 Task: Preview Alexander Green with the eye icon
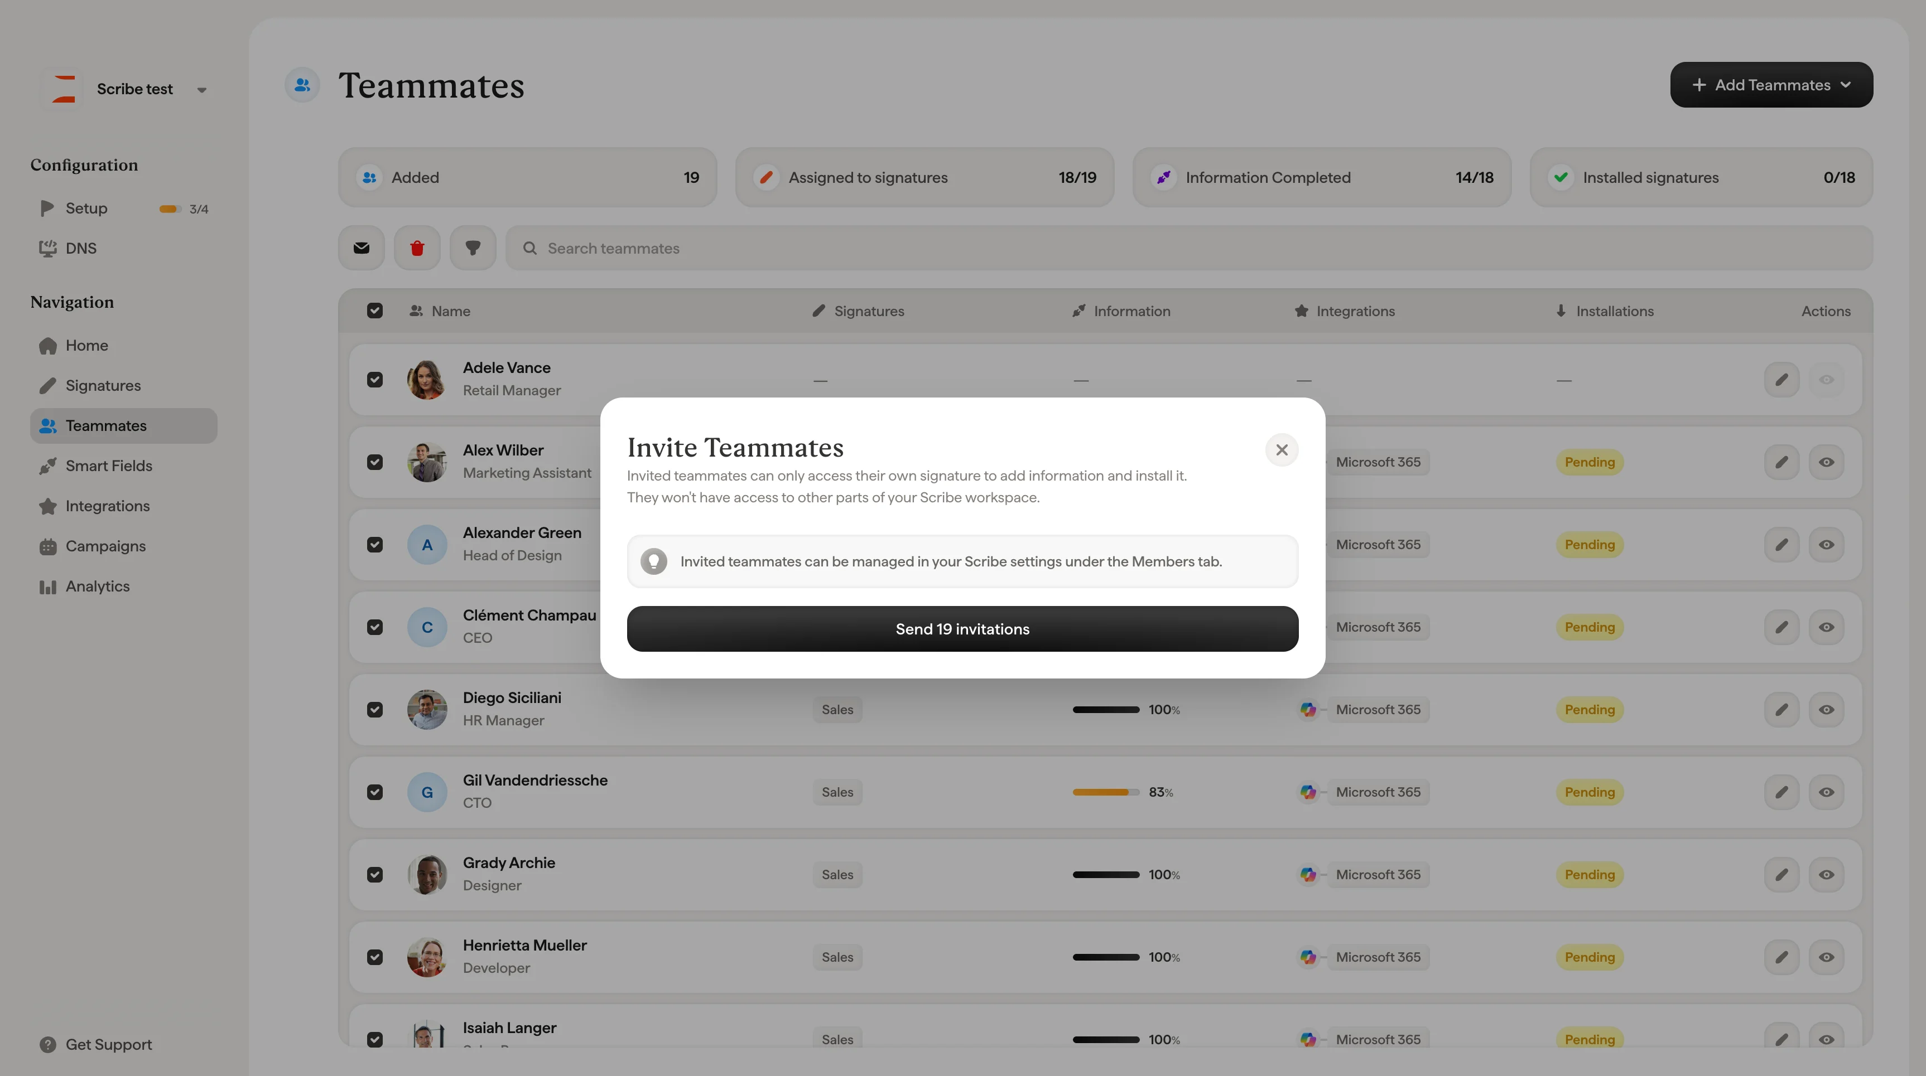point(1826,545)
